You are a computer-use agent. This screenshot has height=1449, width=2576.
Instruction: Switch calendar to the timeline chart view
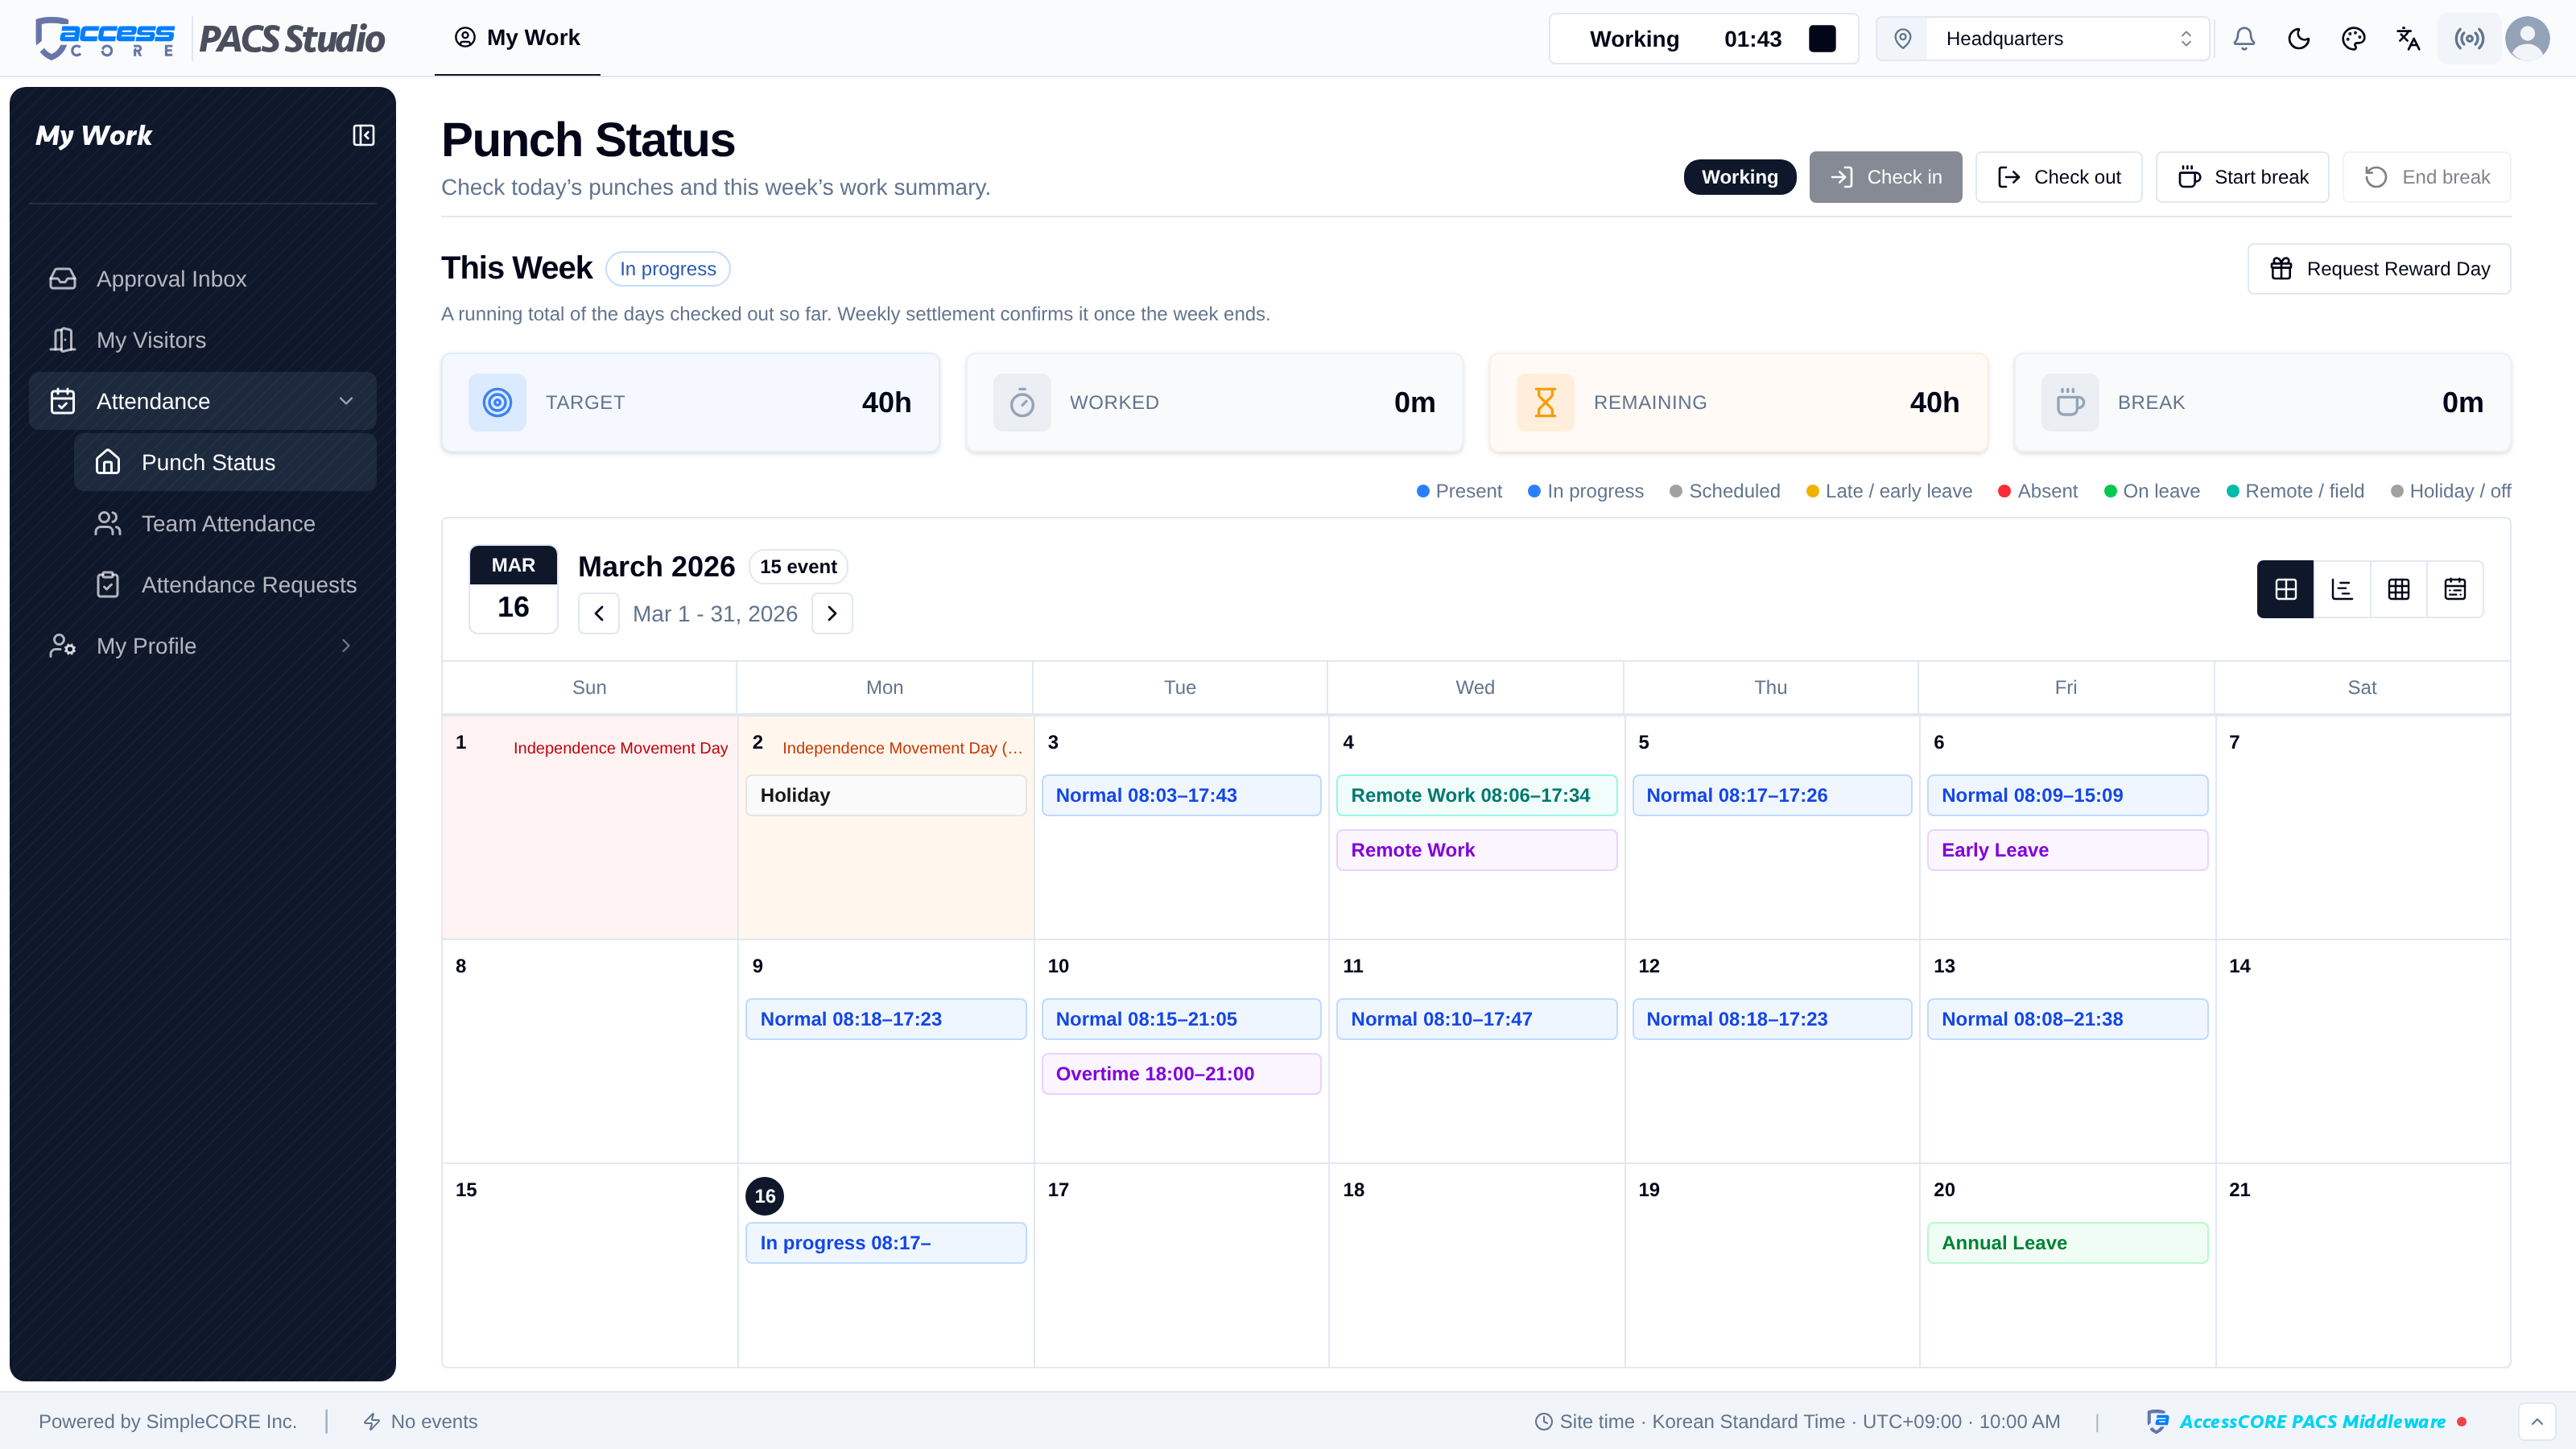pos(2342,589)
